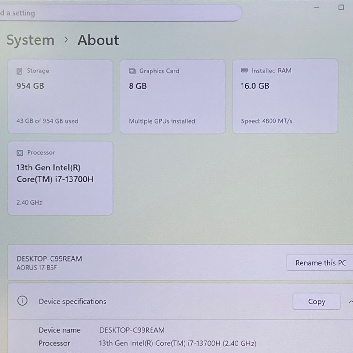The image size is (353, 353).
Task: Open the Storage summary card
Action: point(60,96)
